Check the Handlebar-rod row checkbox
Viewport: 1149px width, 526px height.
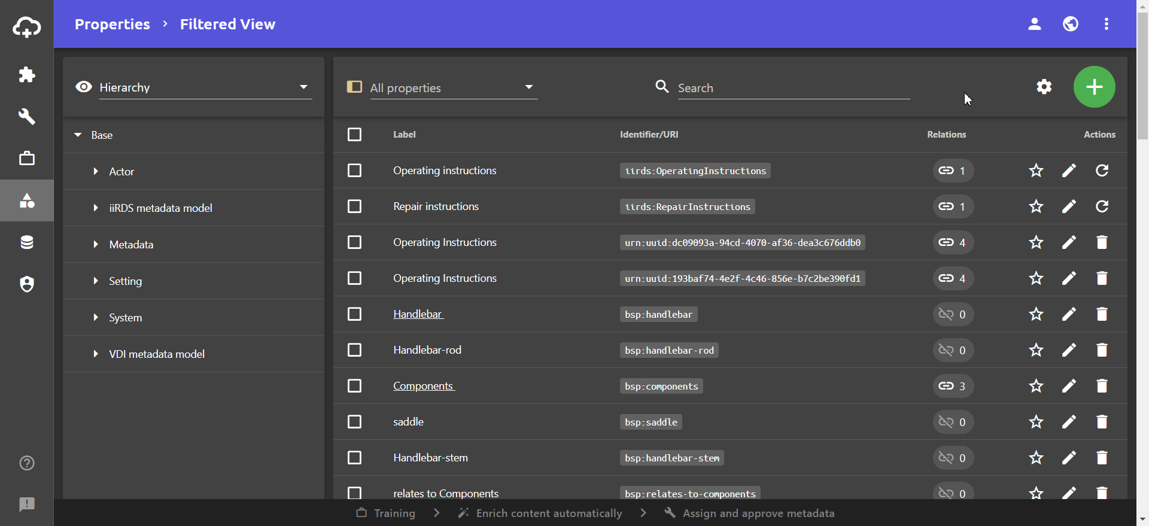click(x=354, y=350)
